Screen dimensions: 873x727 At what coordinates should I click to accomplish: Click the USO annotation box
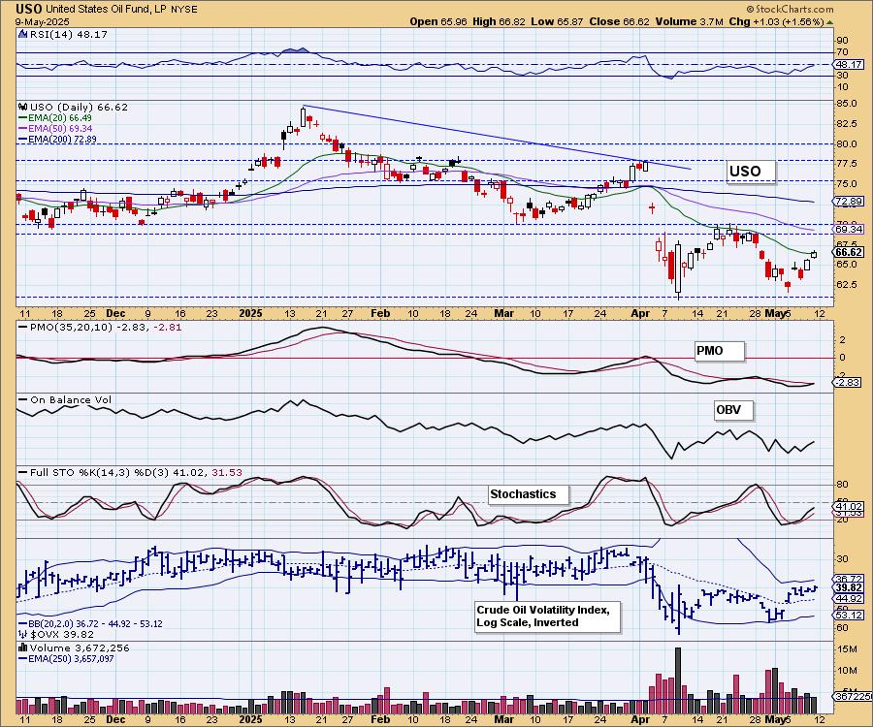point(751,172)
